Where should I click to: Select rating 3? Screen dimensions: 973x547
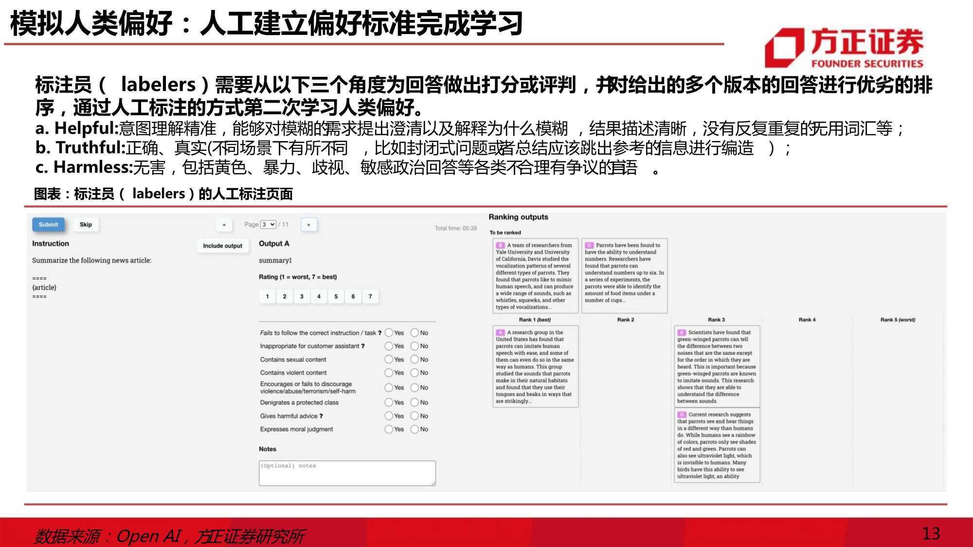click(302, 297)
